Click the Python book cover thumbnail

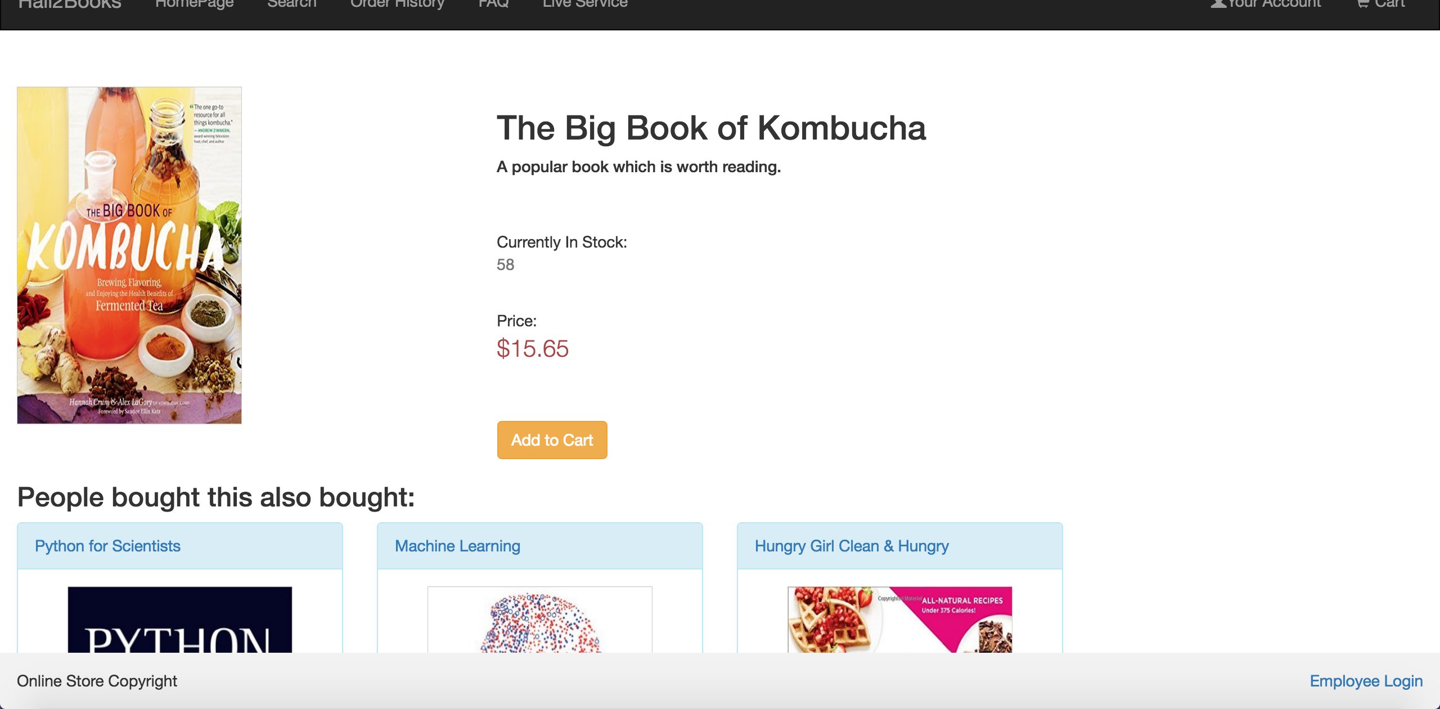(180, 620)
